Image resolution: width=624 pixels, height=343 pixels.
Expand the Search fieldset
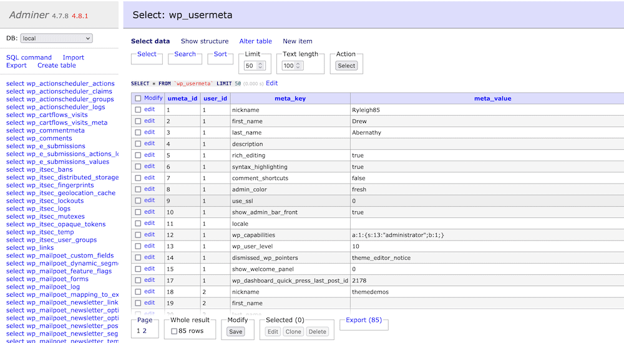coord(185,54)
